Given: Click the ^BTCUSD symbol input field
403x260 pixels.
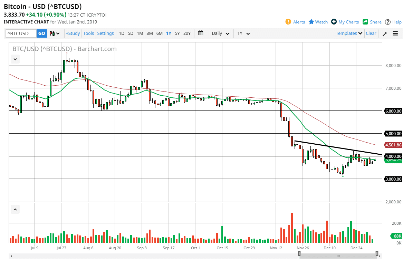Looking at the screenshot, I should [21, 33].
